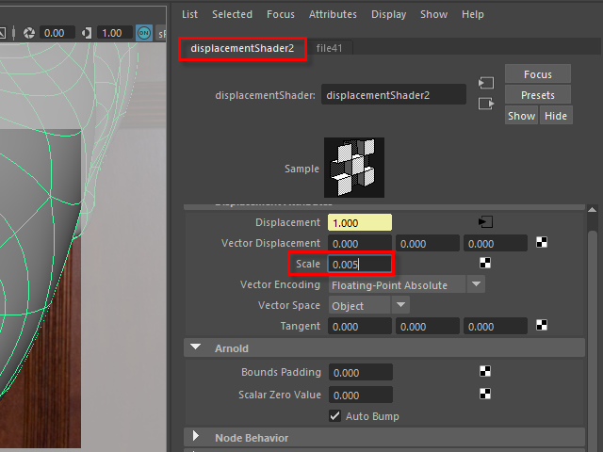Click the Tangent map checker icon

point(542,326)
